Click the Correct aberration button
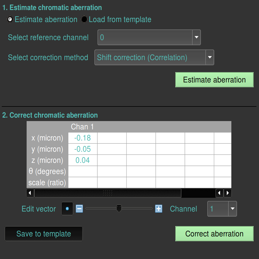The height and width of the screenshot is (259, 259). click(214, 234)
